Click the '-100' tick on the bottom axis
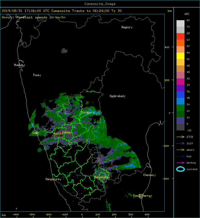 (x=65, y=215)
